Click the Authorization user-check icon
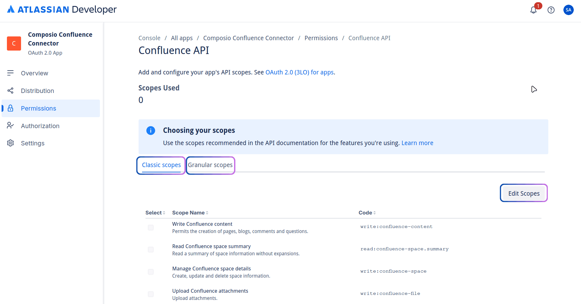This screenshot has height=304, width=581. (10, 126)
